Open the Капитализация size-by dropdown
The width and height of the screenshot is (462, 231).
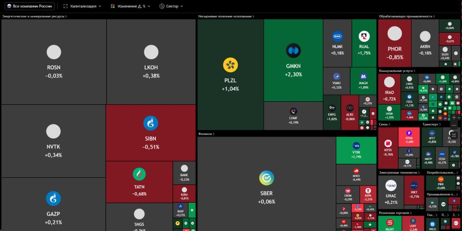pos(82,6)
